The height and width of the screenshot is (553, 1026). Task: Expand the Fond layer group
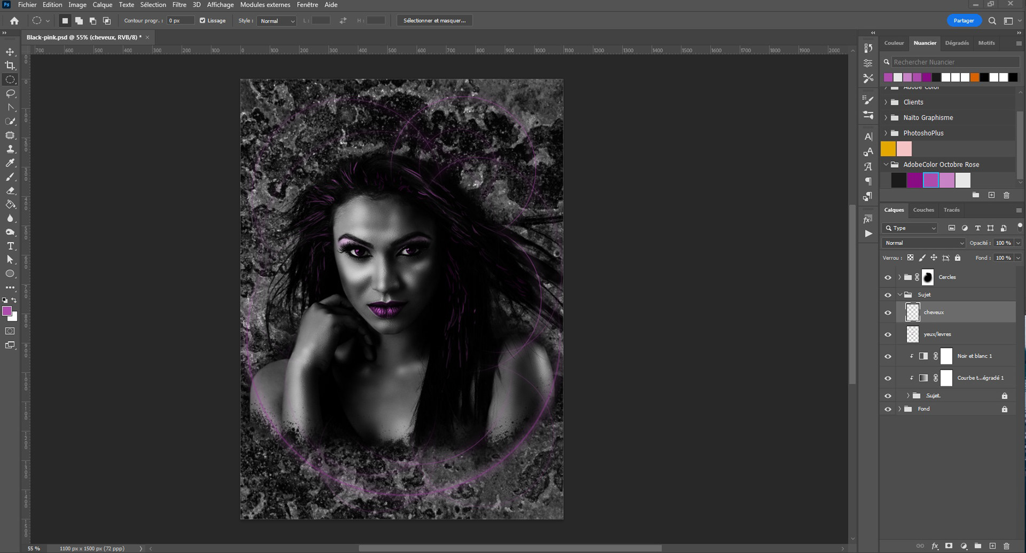pyautogui.click(x=899, y=409)
